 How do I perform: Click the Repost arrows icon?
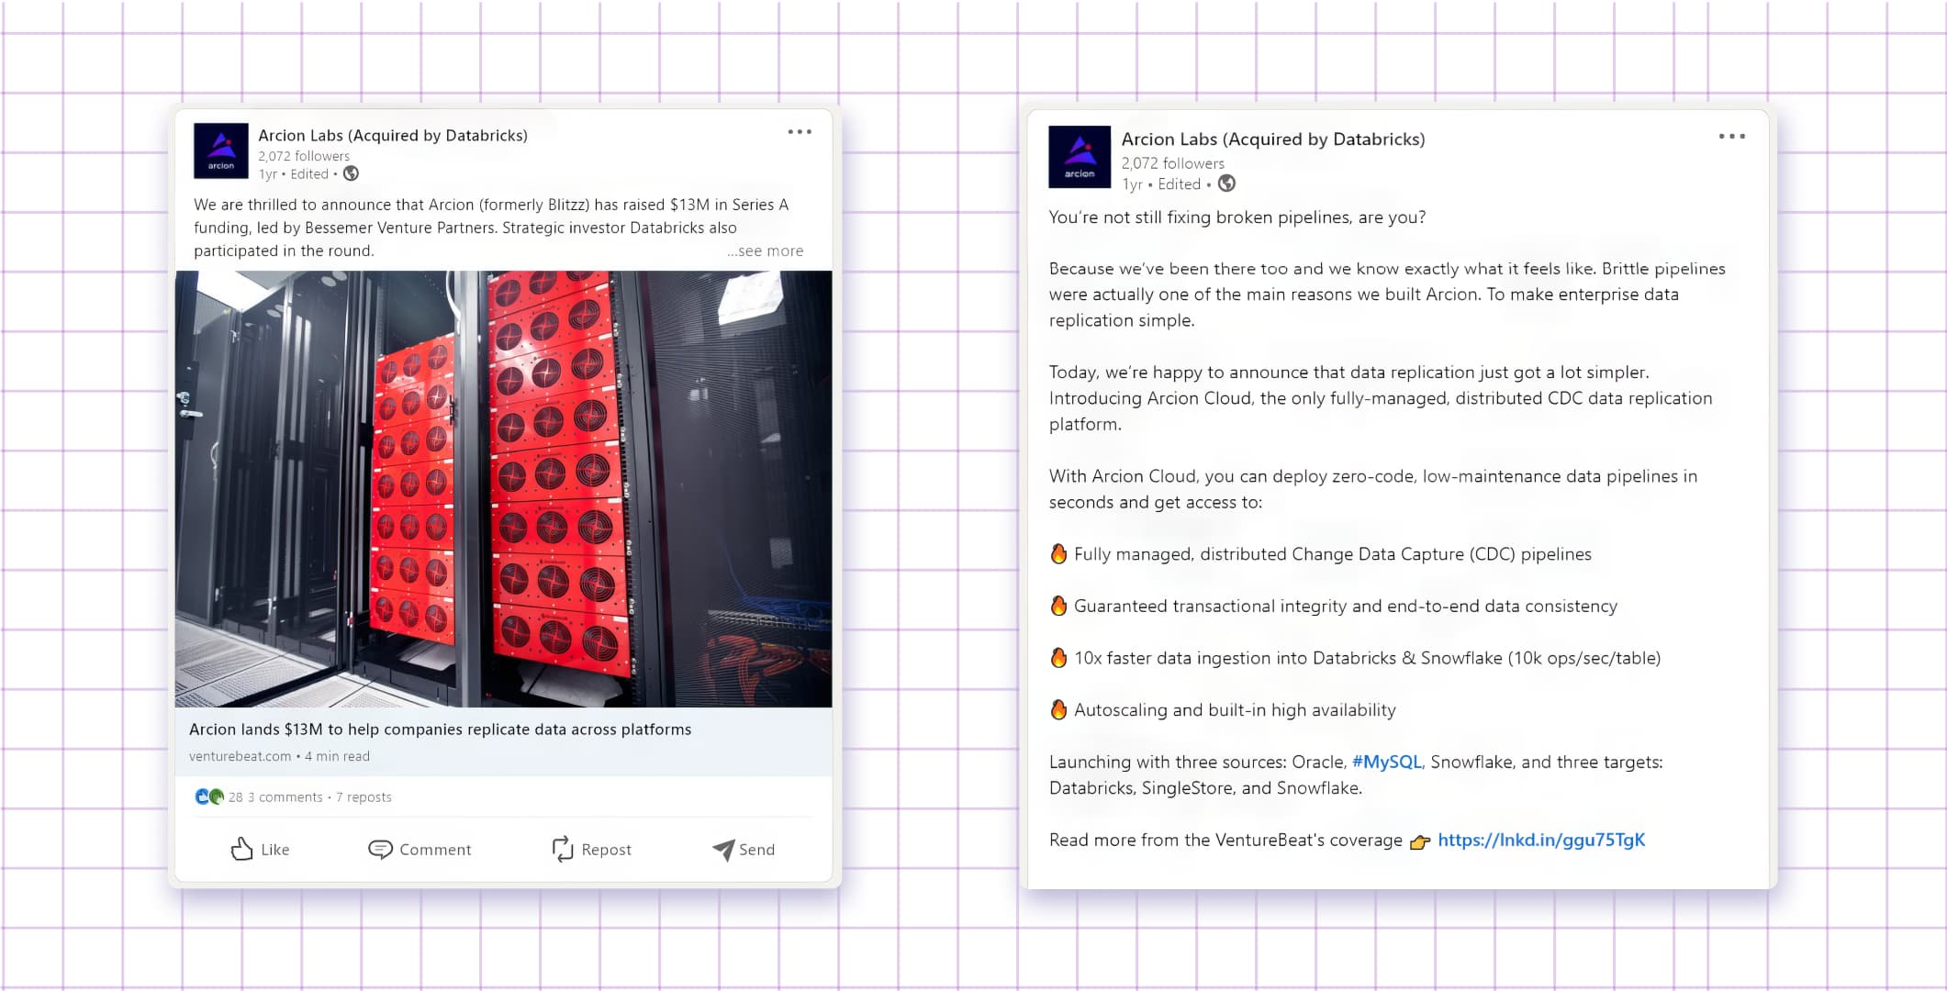pyautogui.click(x=562, y=849)
